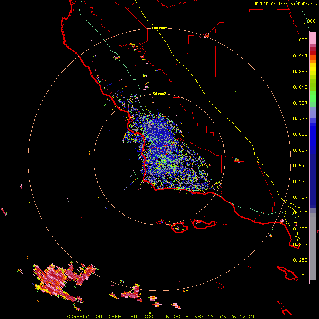Select the 1.000 scale value
The image size is (319, 319).
click(x=300, y=40)
